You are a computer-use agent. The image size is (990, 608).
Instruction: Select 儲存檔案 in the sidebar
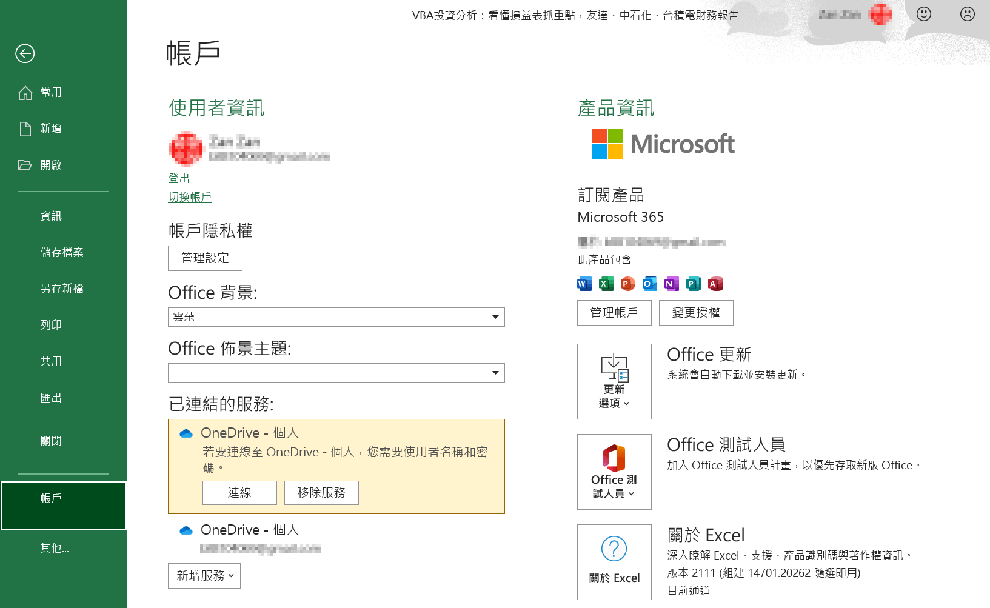click(62, 253)
